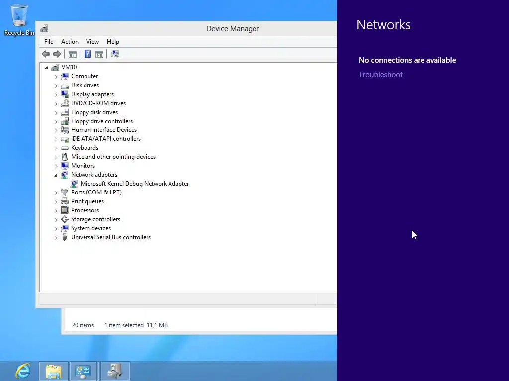The width and height of the screenshot is (509, 381).
Task: Click the Show/Hide Console Tree toolbar icon
Action: click(x=73, y=54)
